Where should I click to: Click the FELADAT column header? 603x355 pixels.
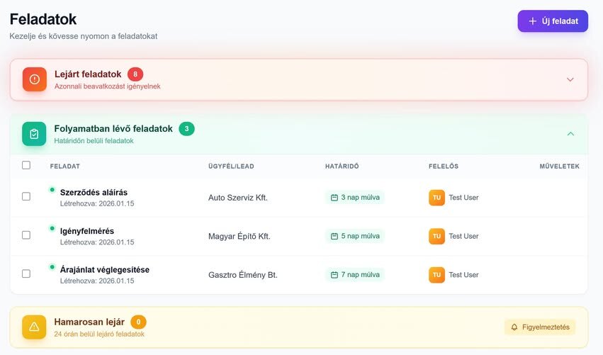click(65, 166)
